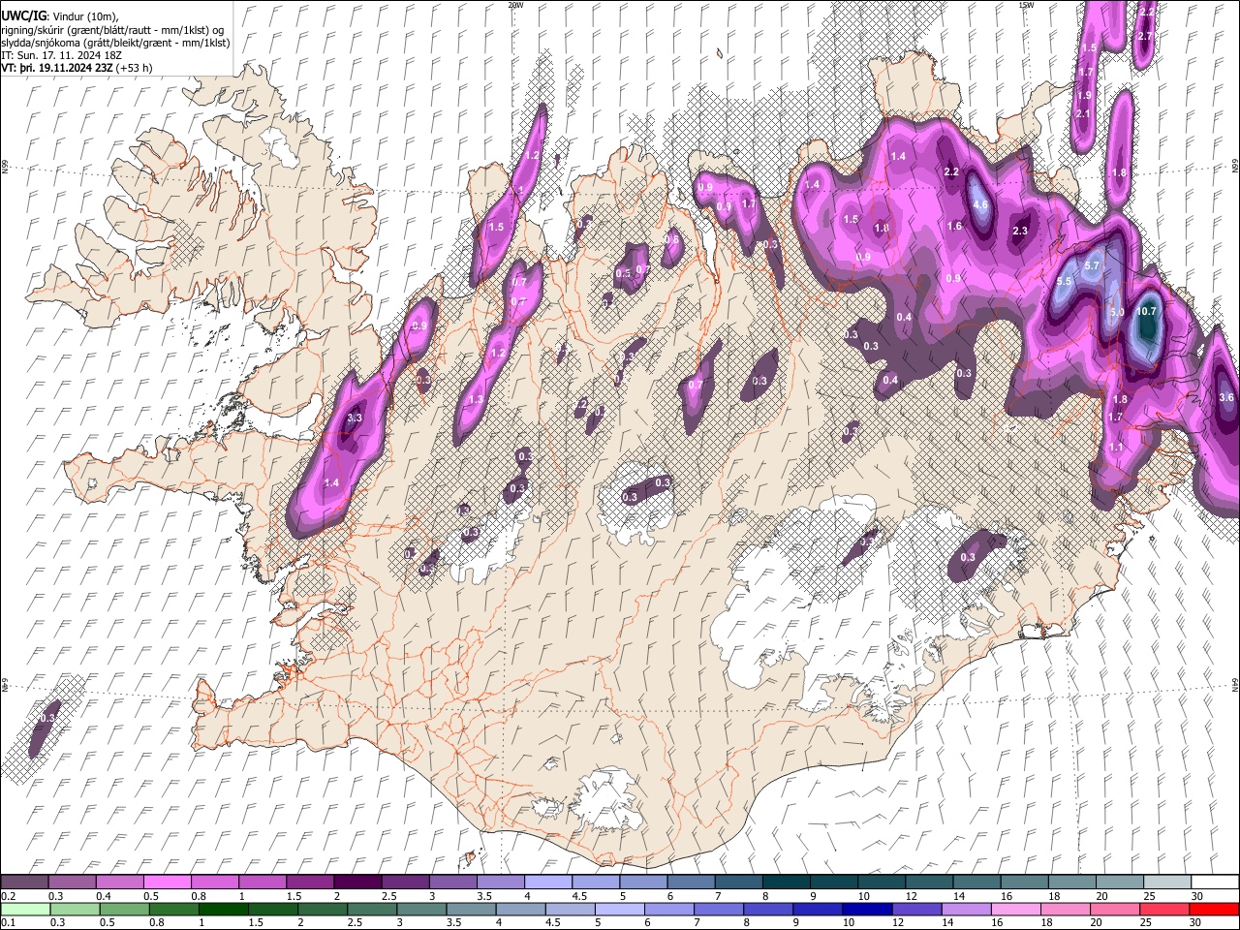Image resolution: width=1240 pixels, height=930 pixels.
Task: Pick the dark purple 2 swatch, top legend
Action: 356,883
